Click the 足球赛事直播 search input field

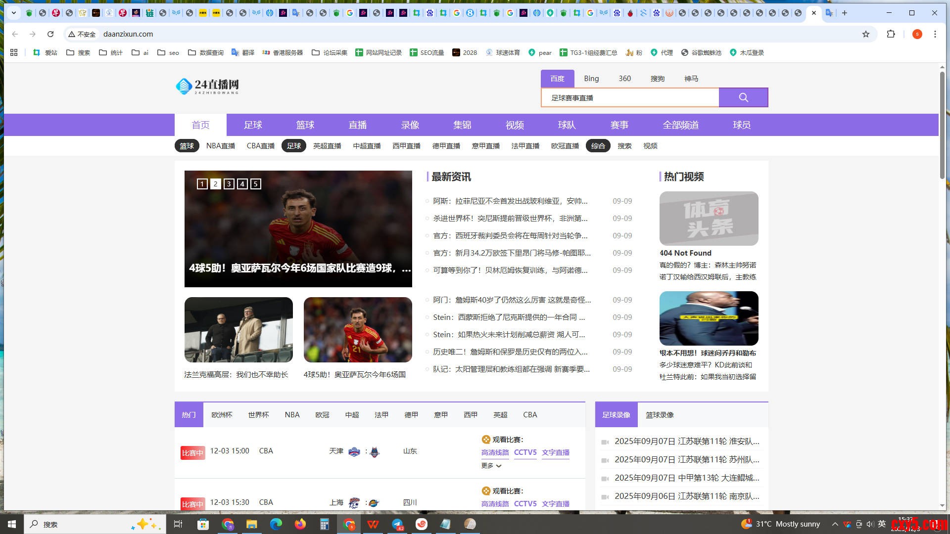[629, 98]
